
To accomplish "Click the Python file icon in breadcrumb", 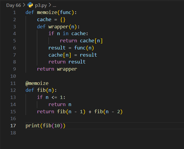I will pos(30,5).
